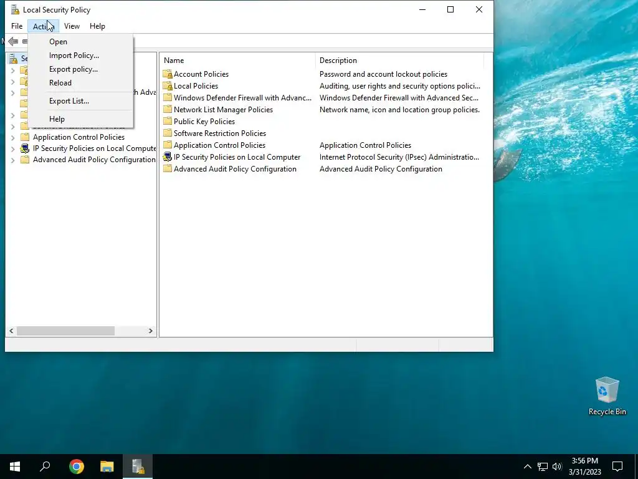
Task: Select Local Policies in the list
Action: pos(196,86)
